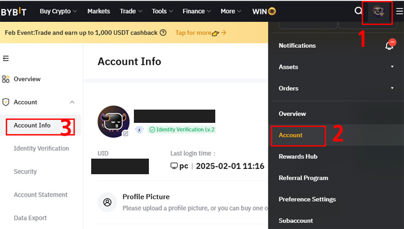The image size is (404, 229).
Task: Collapse the Account section chevron in sidebar
Action: [x=72, y=102]
